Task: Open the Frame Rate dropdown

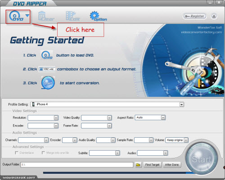Action: (x=109, y=126)
